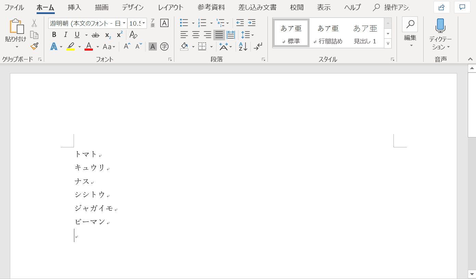476x279 pixels.
Task: Toggle strikethrough formatting
Action: point(96,35)
